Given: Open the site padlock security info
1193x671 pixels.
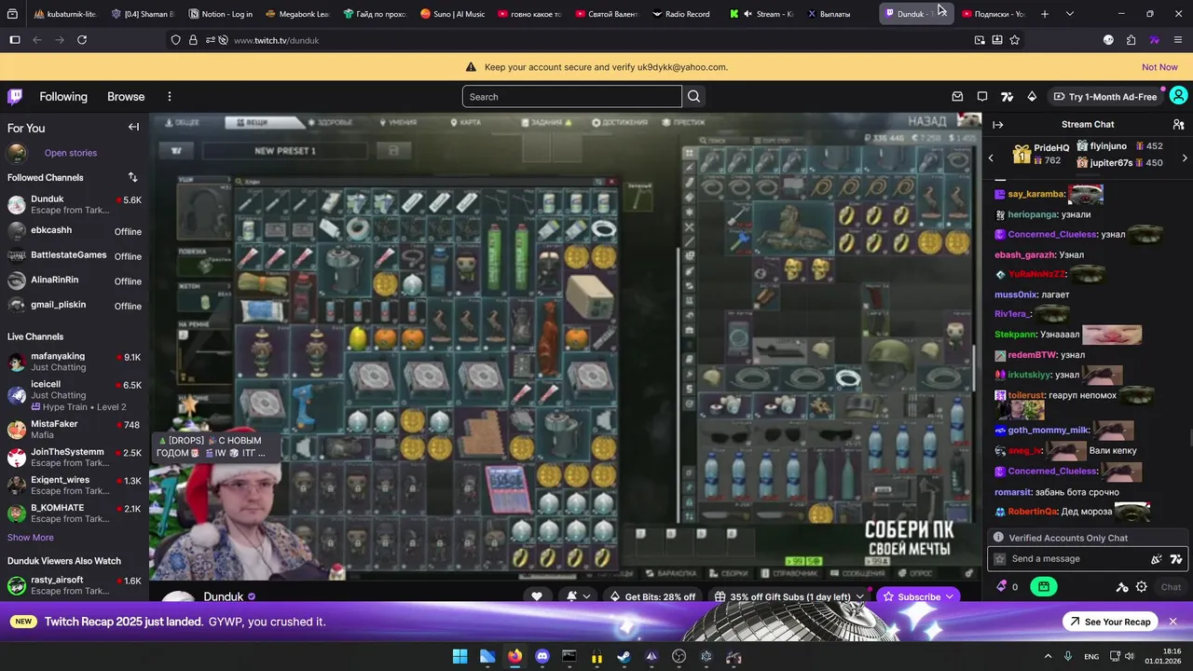Looking at the screenshot, I should point(193,40).
